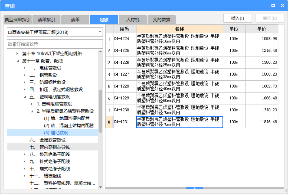The image size is (288, 194).
Task: Open the 山西省安装工程预算定额(2018) dropdown
Action: click(99, 32)
